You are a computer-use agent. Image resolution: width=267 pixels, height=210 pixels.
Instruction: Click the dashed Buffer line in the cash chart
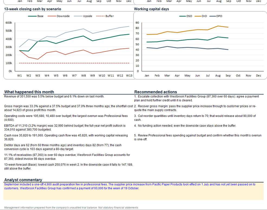(74, 63)
